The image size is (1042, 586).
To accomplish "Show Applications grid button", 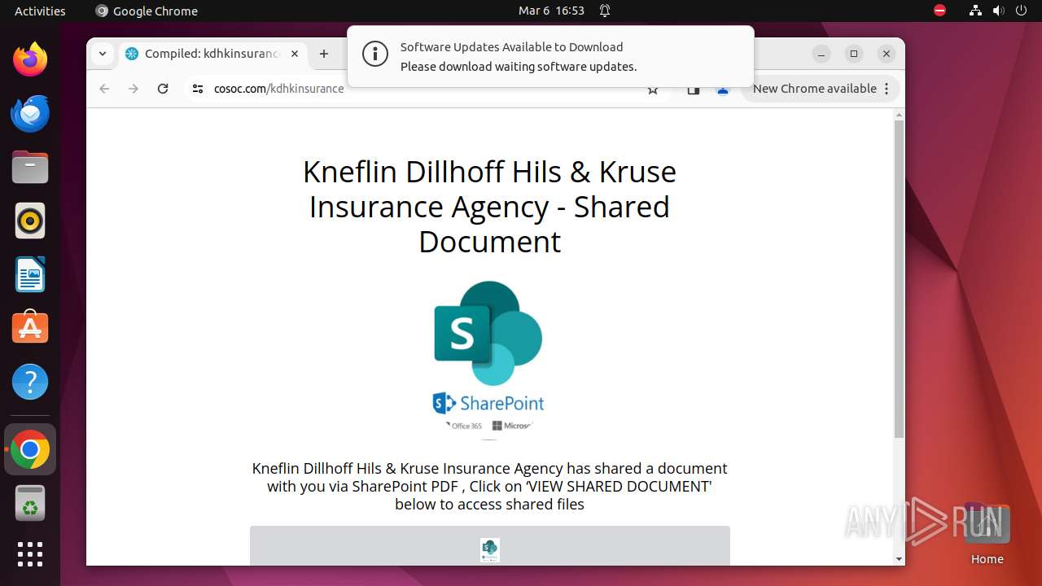I will (30, 554).
